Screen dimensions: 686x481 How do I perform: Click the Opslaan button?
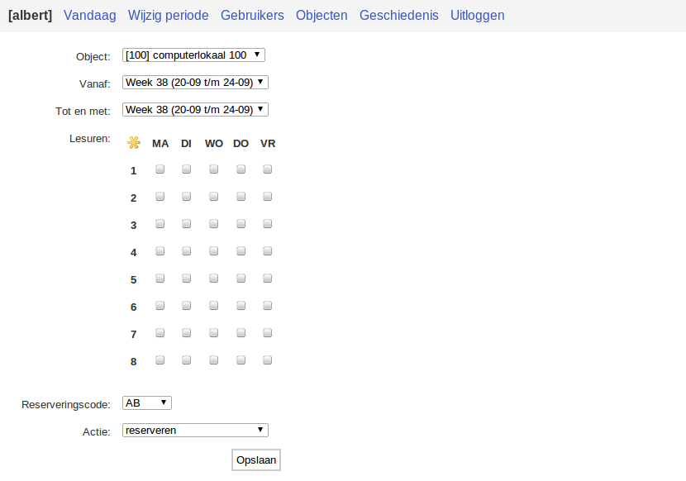tap(256, 460)
